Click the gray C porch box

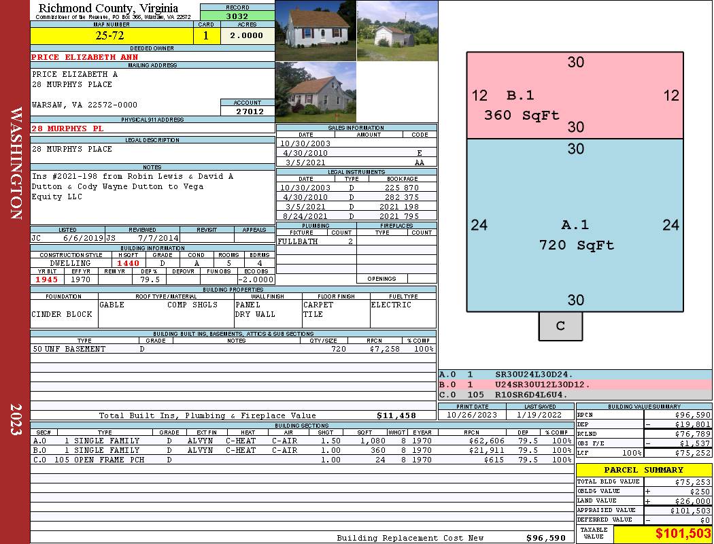click(x=560, y=326)
